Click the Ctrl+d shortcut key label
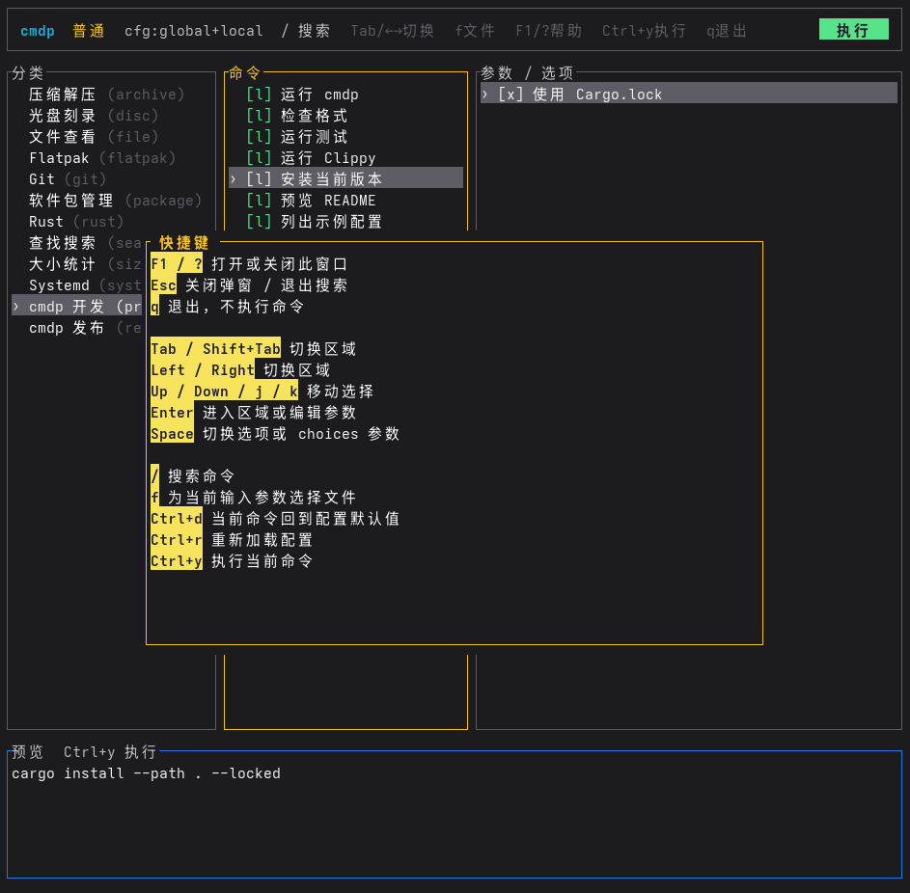 177,519
